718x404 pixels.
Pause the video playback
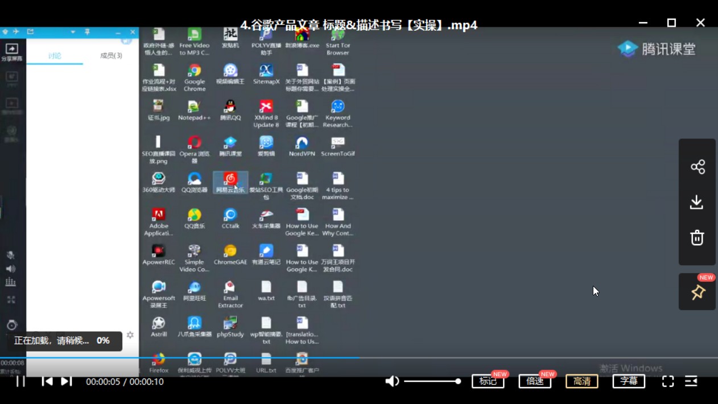point(20,381)
